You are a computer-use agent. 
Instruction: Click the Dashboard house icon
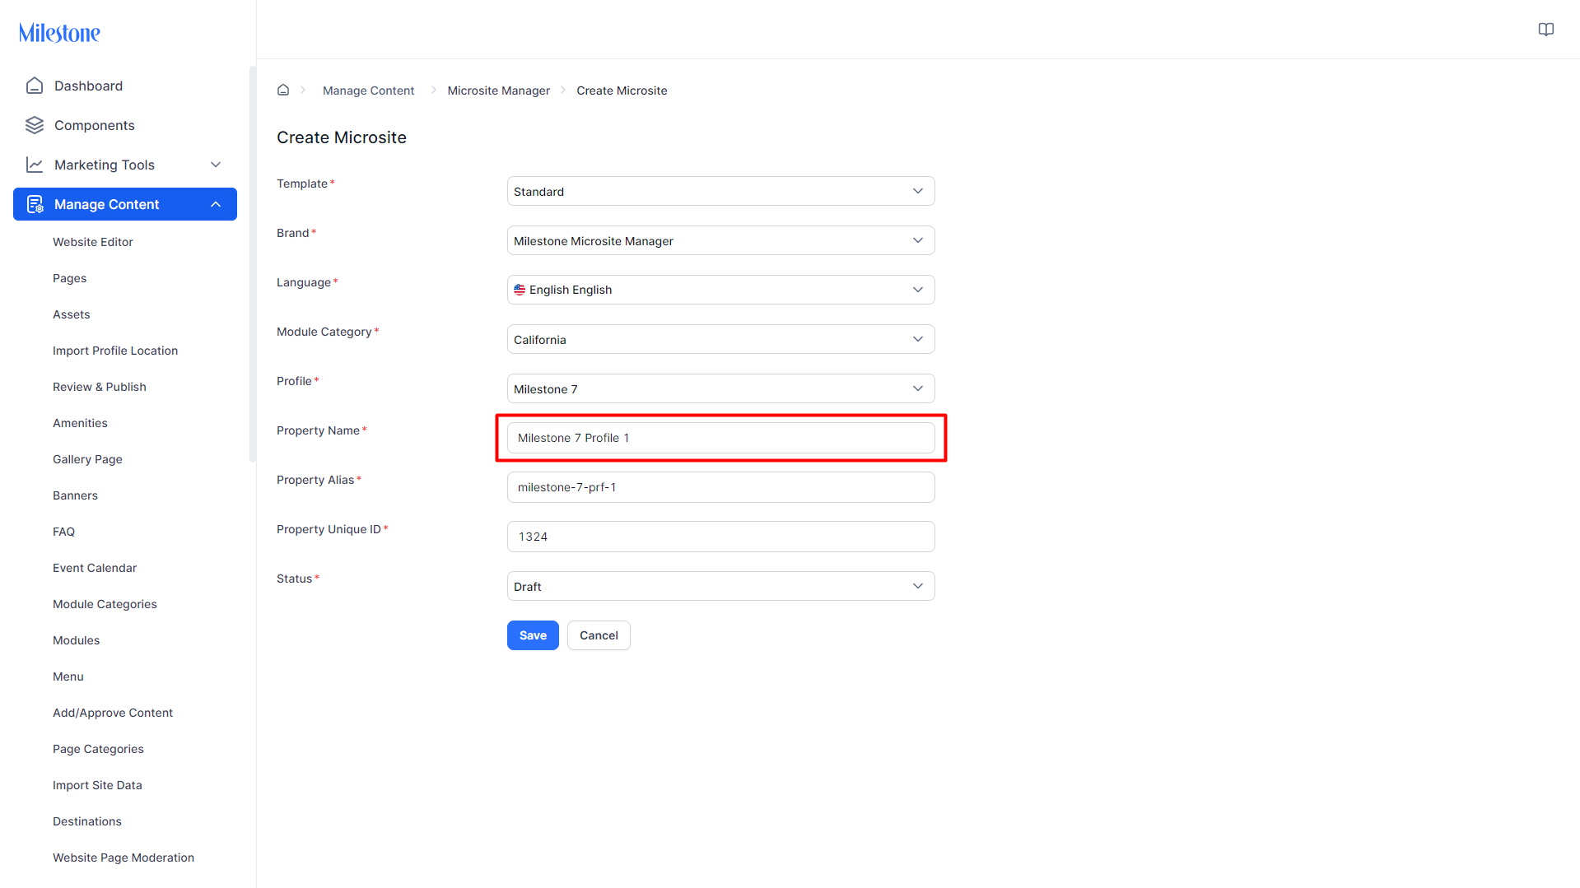[35, 86]
